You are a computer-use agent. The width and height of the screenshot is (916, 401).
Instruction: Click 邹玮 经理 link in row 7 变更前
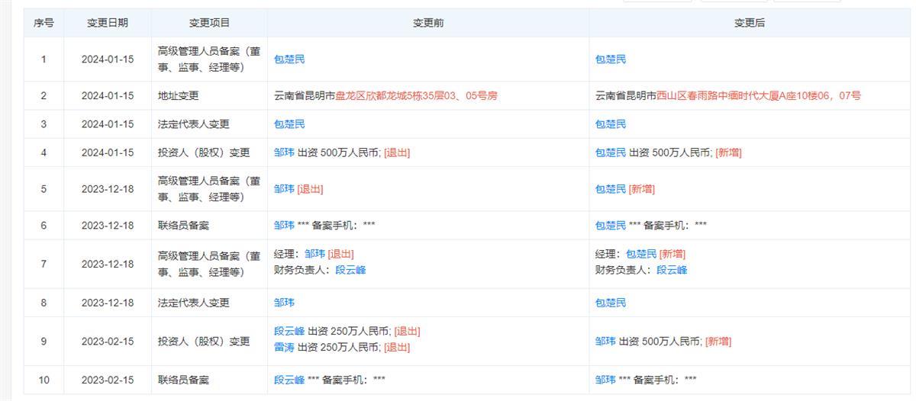coord(314,254)
